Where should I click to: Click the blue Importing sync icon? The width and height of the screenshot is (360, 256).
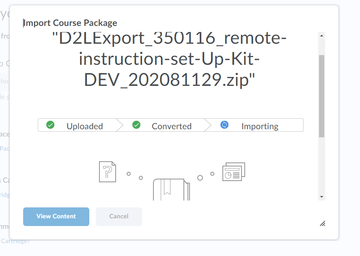click(224, 125)
